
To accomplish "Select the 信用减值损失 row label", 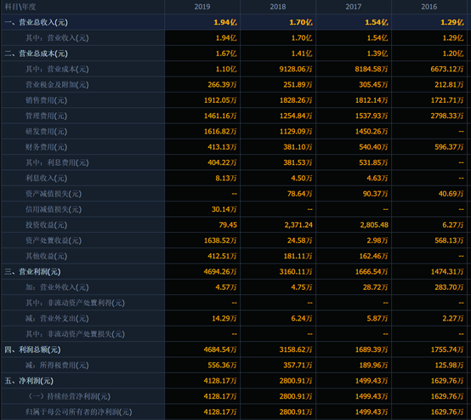I will pos(54,209).
